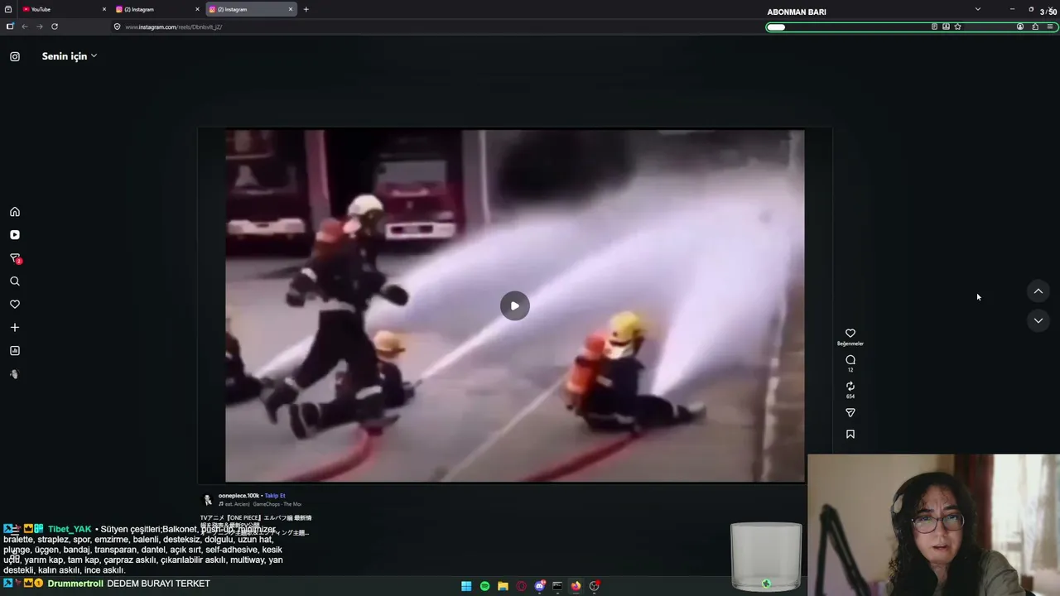Open the Opera icon in taskbar
1060x596 pixels.
[x=521, y=586]
